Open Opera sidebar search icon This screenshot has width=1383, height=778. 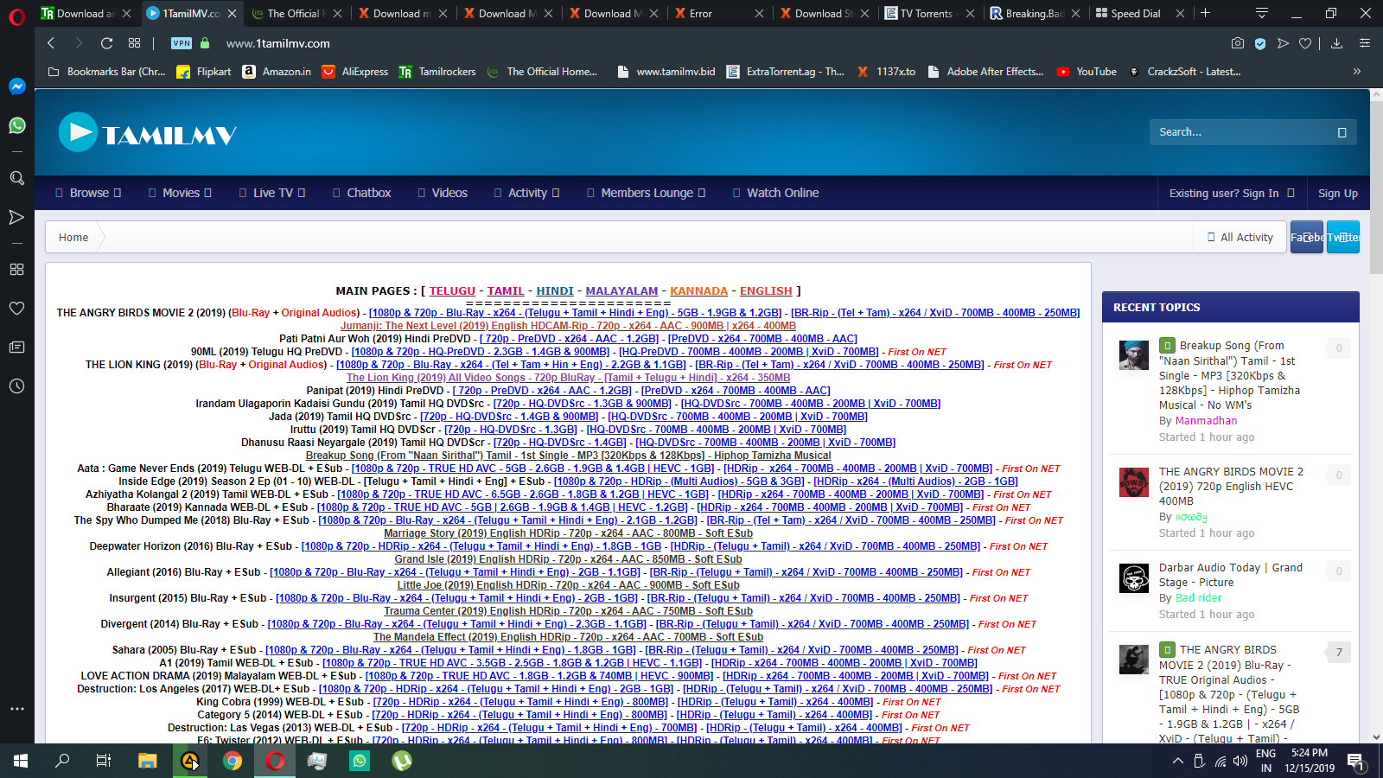(x=16, y=178)
